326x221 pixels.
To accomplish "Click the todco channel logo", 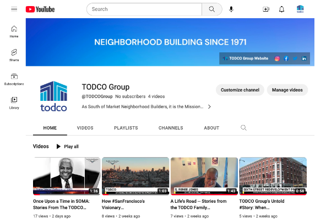I will pos(53,96).
